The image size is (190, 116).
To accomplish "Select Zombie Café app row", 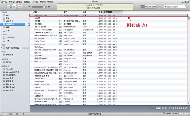I will [109, 78].
